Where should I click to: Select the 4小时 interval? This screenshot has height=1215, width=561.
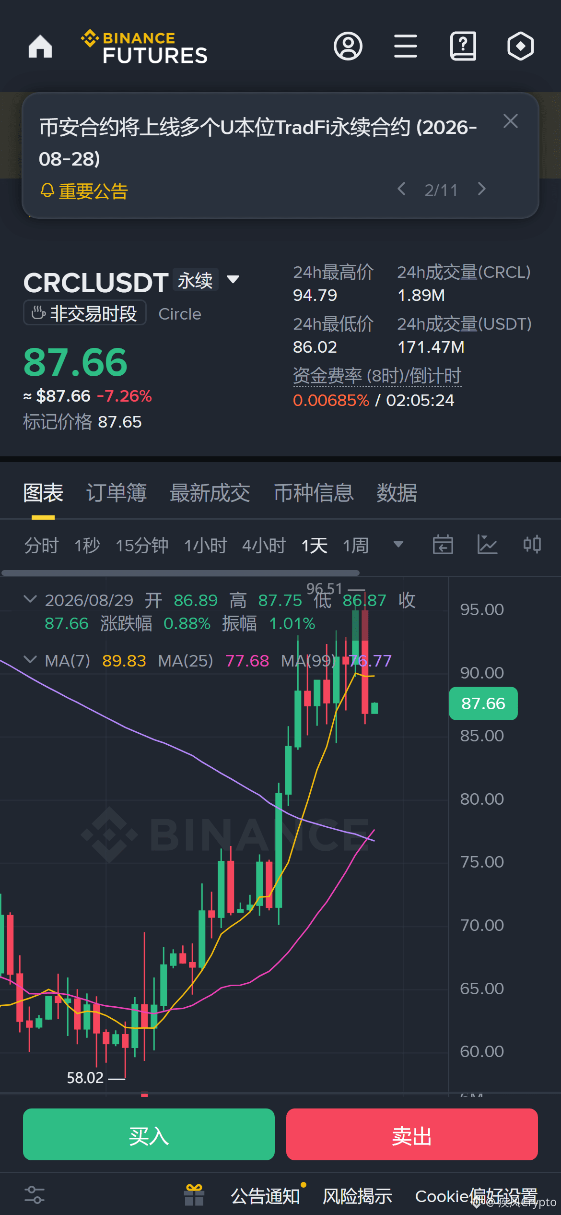click(x=264, y=546)
